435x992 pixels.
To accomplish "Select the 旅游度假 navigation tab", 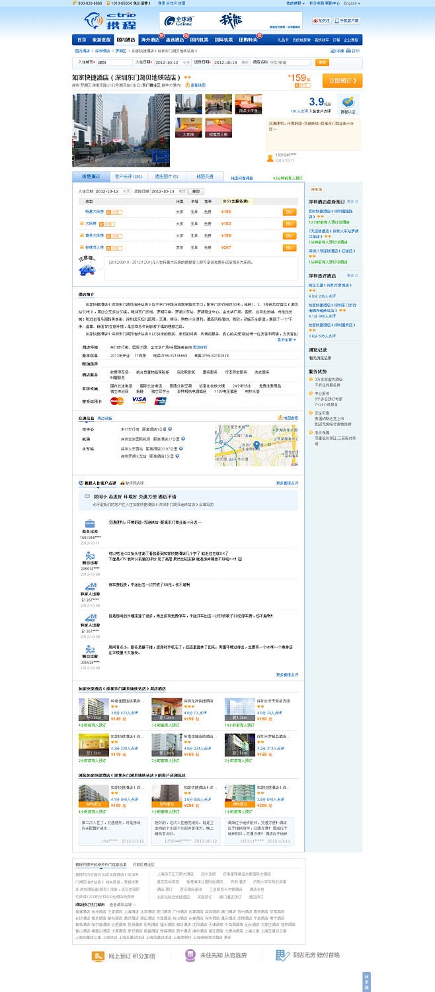I will tap(102, 40).
